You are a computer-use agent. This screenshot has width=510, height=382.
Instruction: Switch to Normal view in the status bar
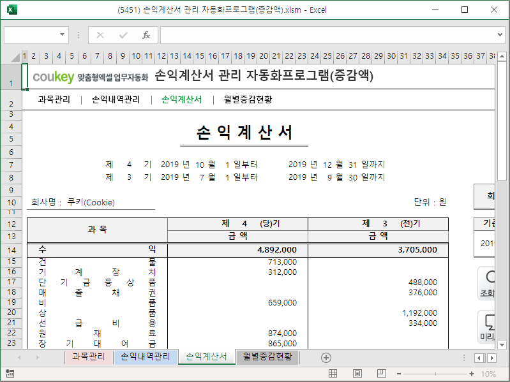(x=333, y=374)
